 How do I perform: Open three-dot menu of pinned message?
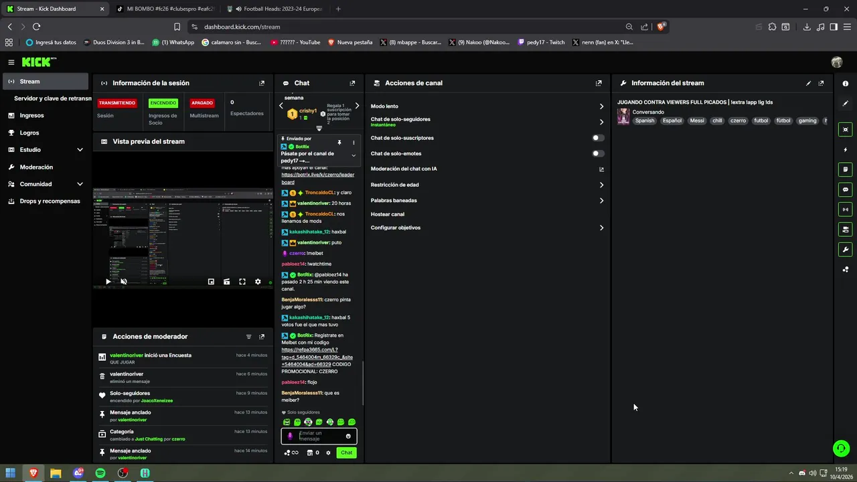click(354, 143)
